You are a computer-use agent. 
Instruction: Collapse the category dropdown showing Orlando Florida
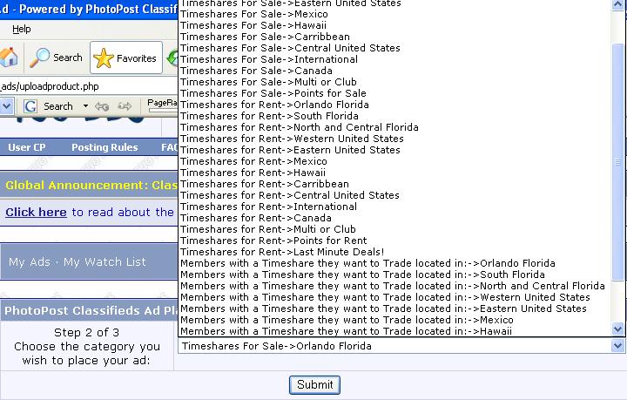click(618, 346)
